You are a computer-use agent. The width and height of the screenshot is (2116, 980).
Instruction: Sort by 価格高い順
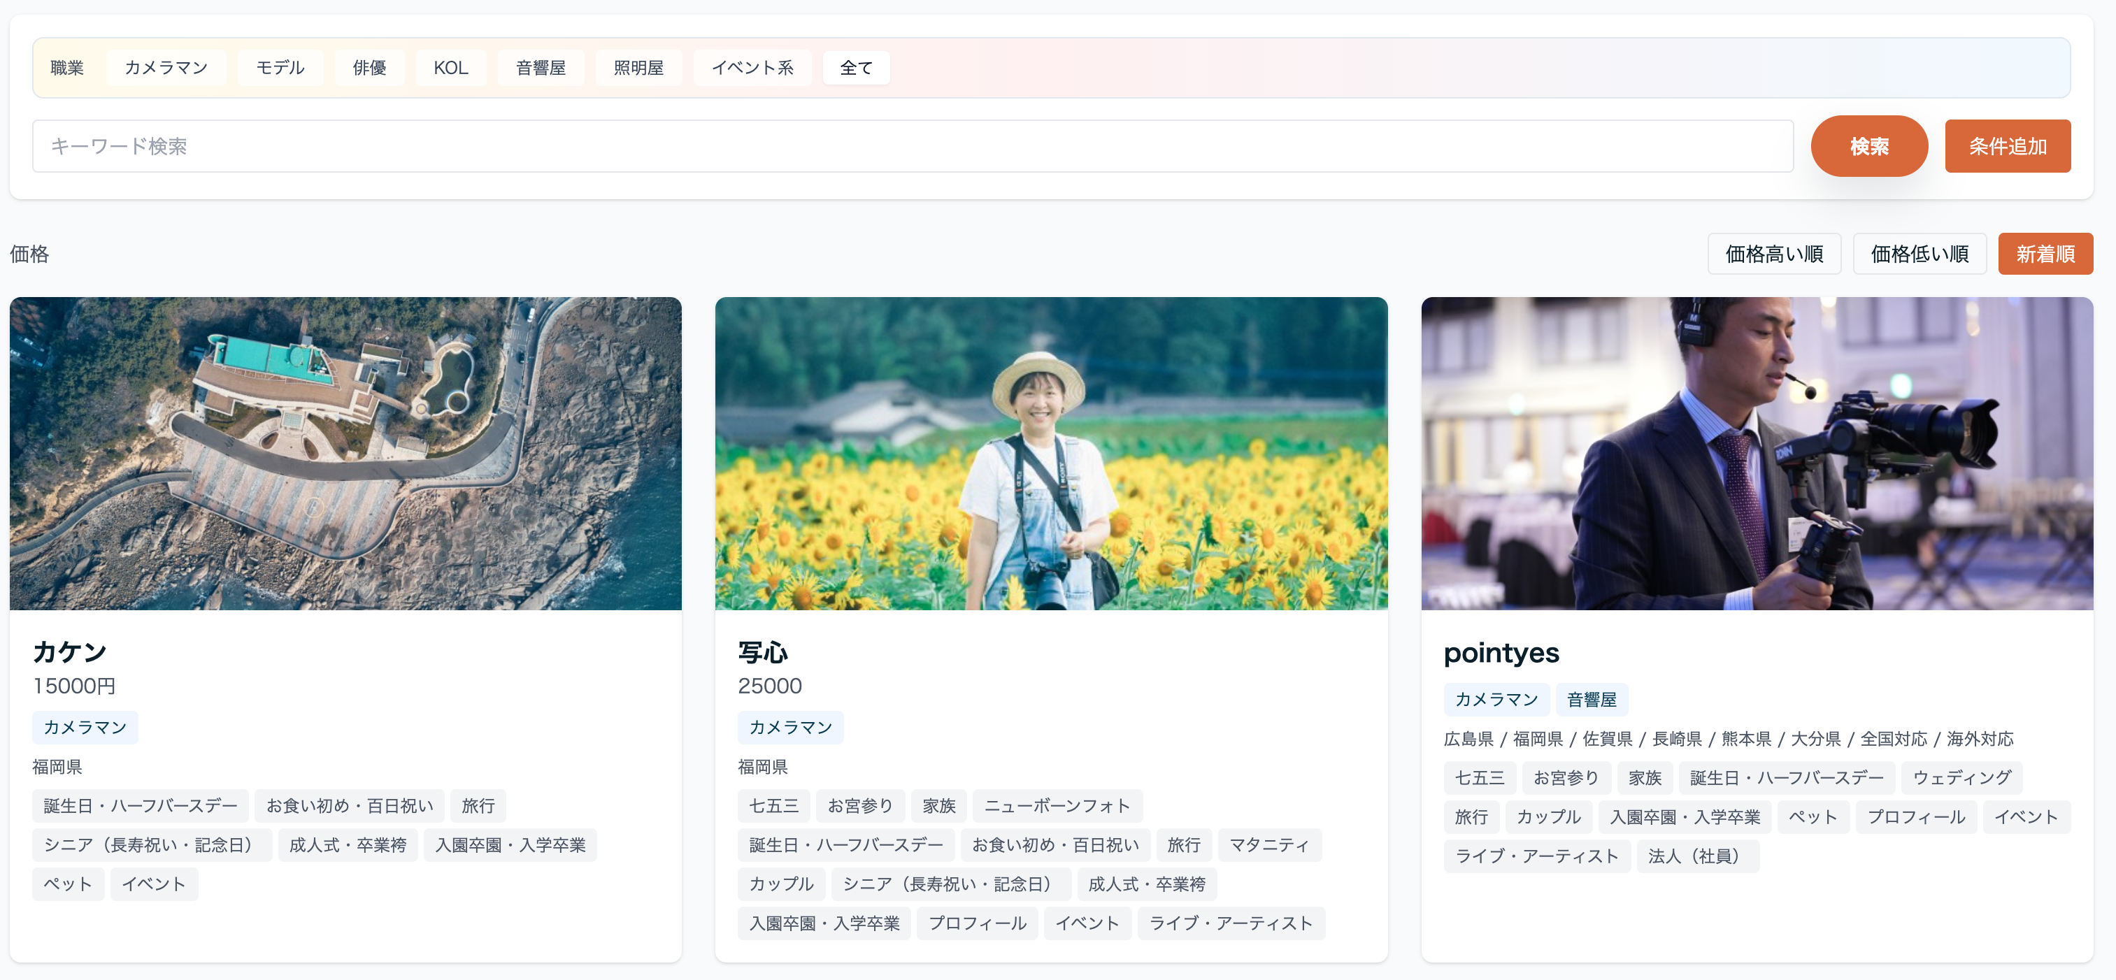pos(1773,254)
